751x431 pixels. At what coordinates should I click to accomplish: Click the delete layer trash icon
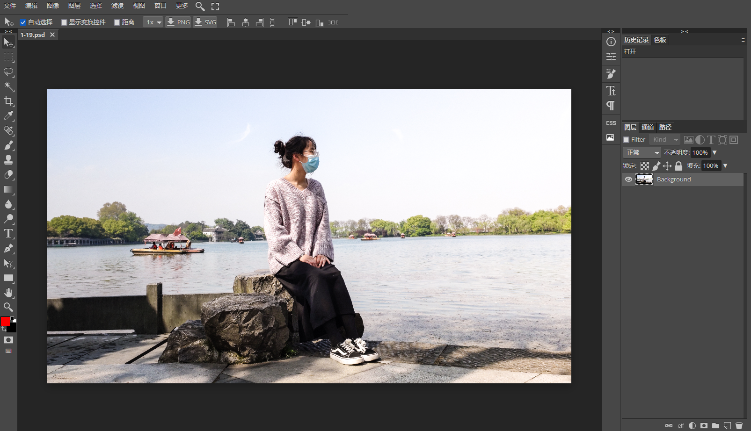(x=739, y=425)
